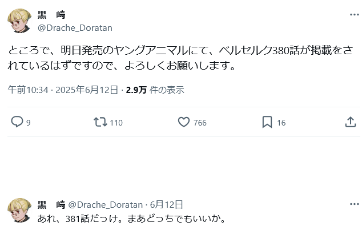Image resolution: width=362 pixels, height=230 pixels.
Task: Click the @Drache_Doratan handle in the reply
Action: click(x=106, y=204)
